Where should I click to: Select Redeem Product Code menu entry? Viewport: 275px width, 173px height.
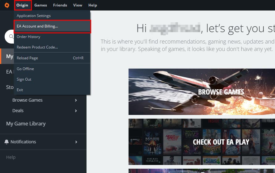pyautogui.click(x=52, y=47)
